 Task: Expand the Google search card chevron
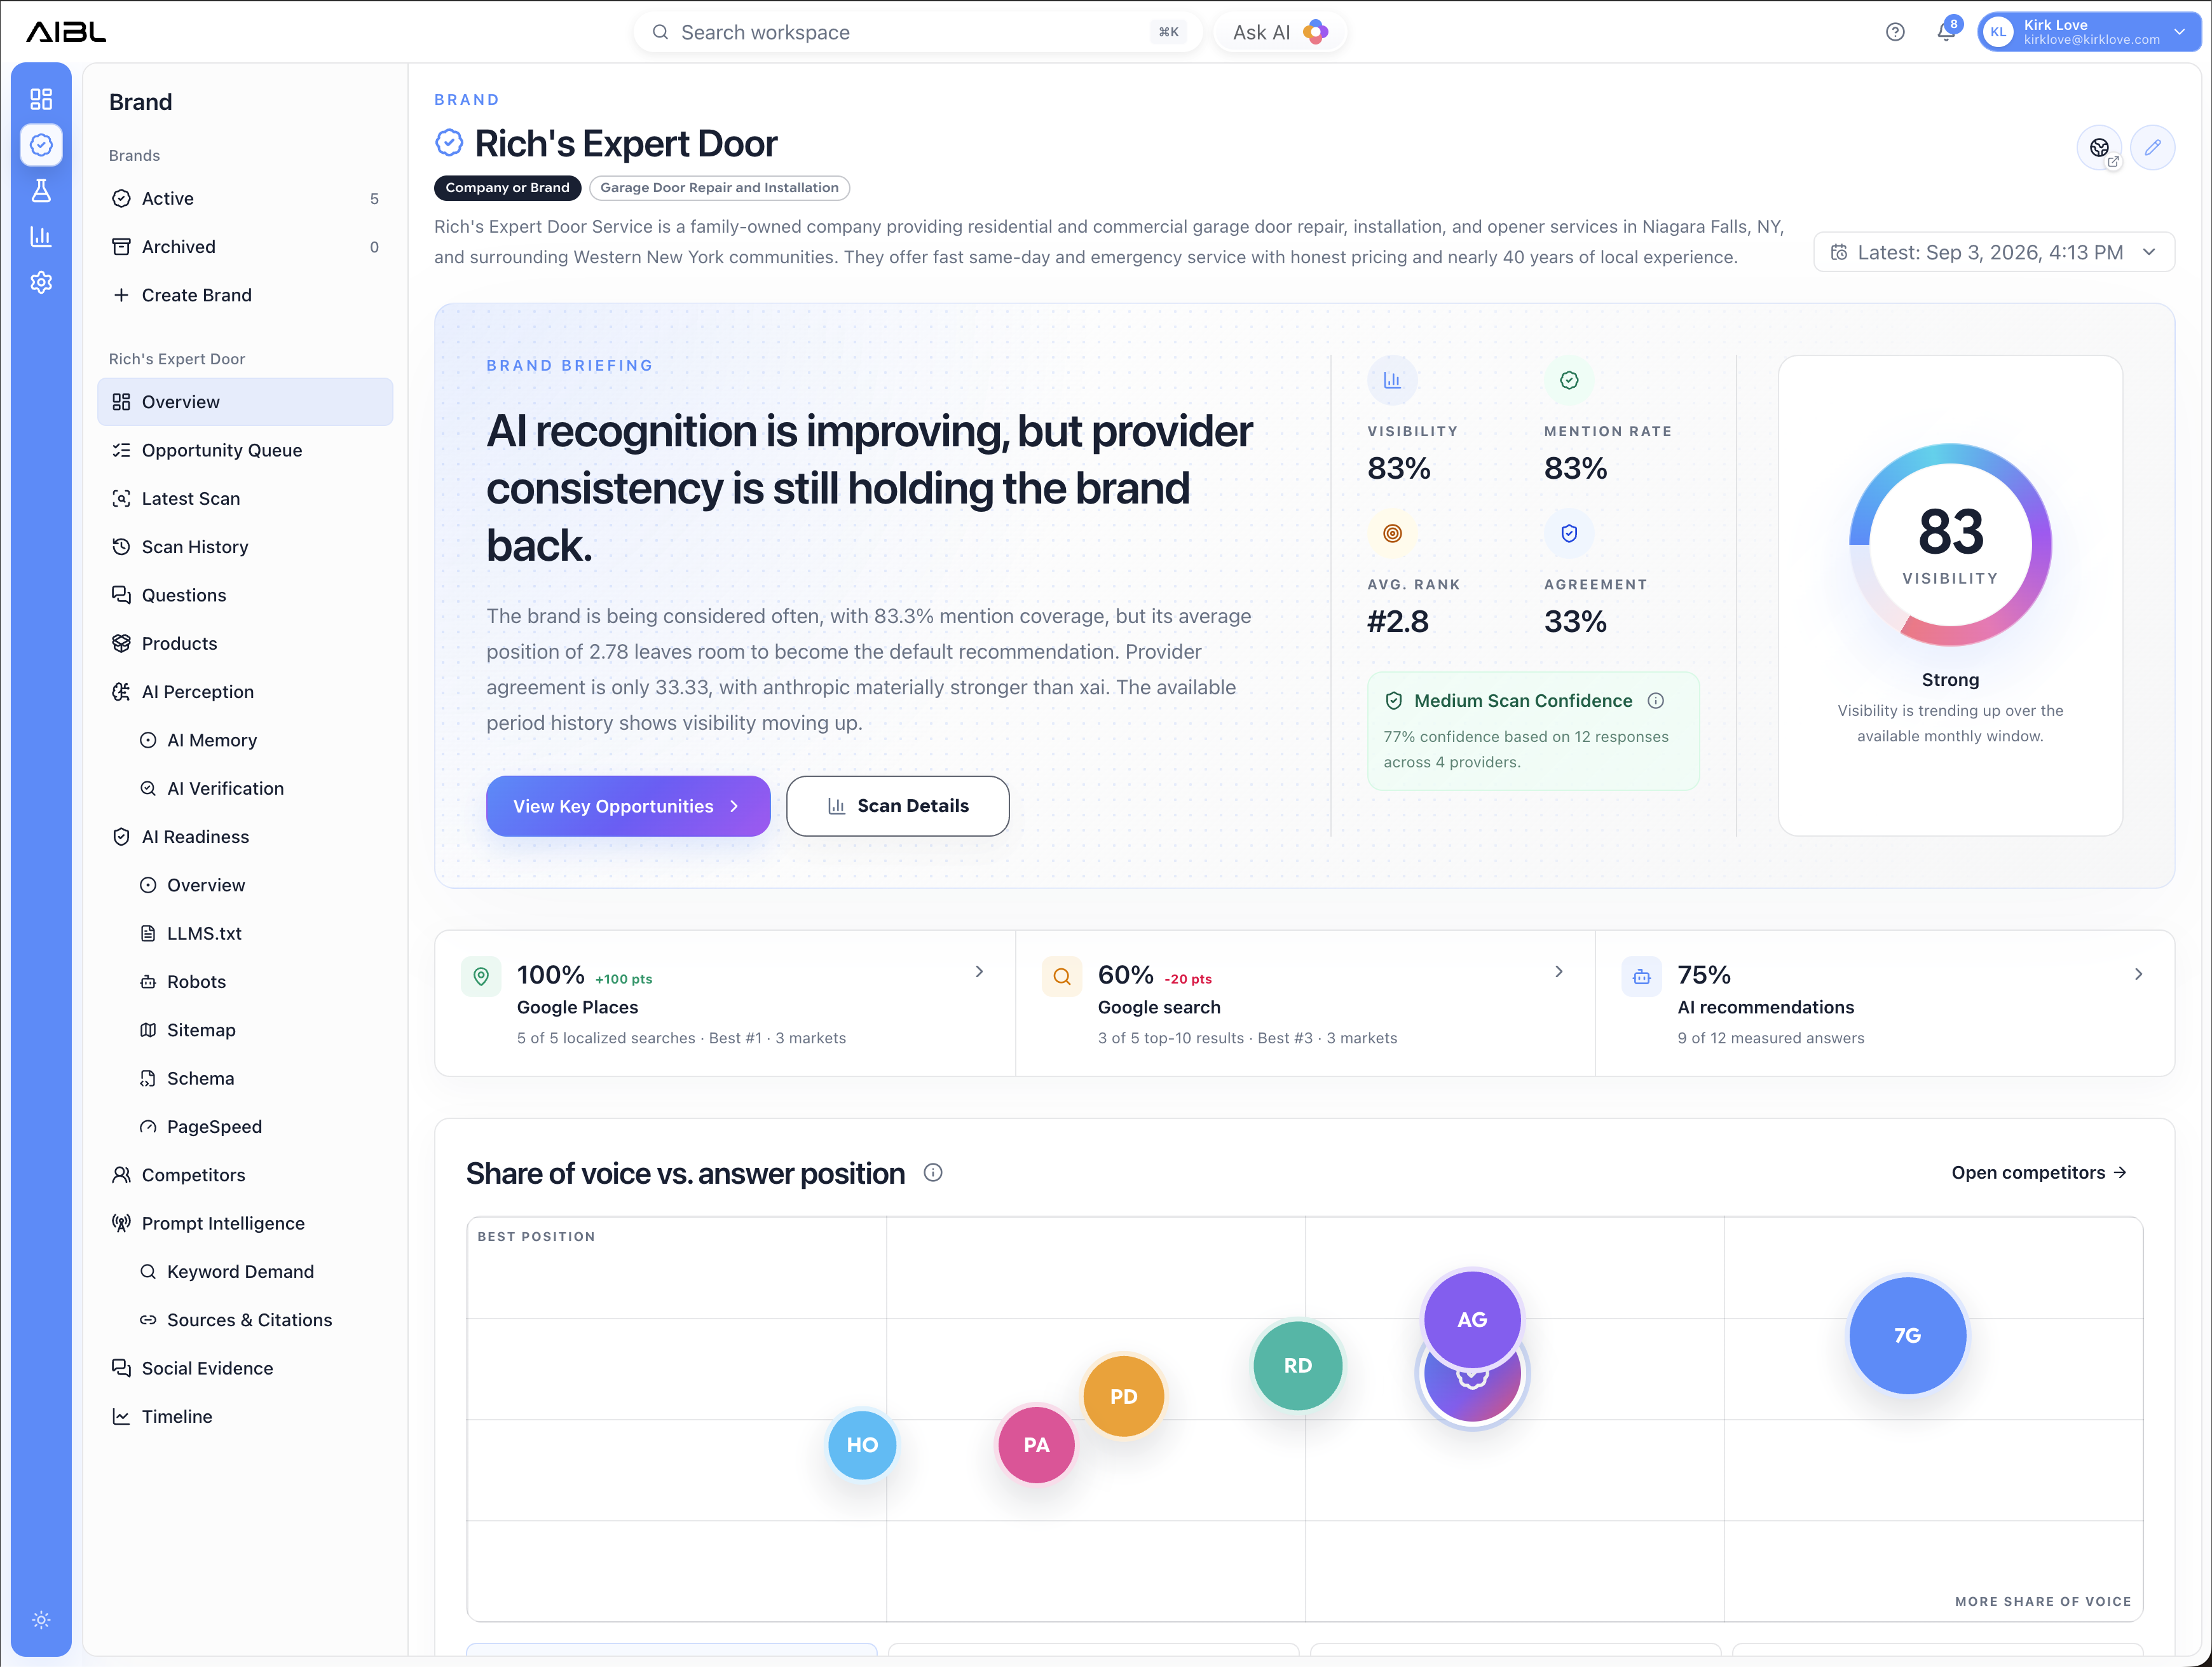coord(1558,971)
